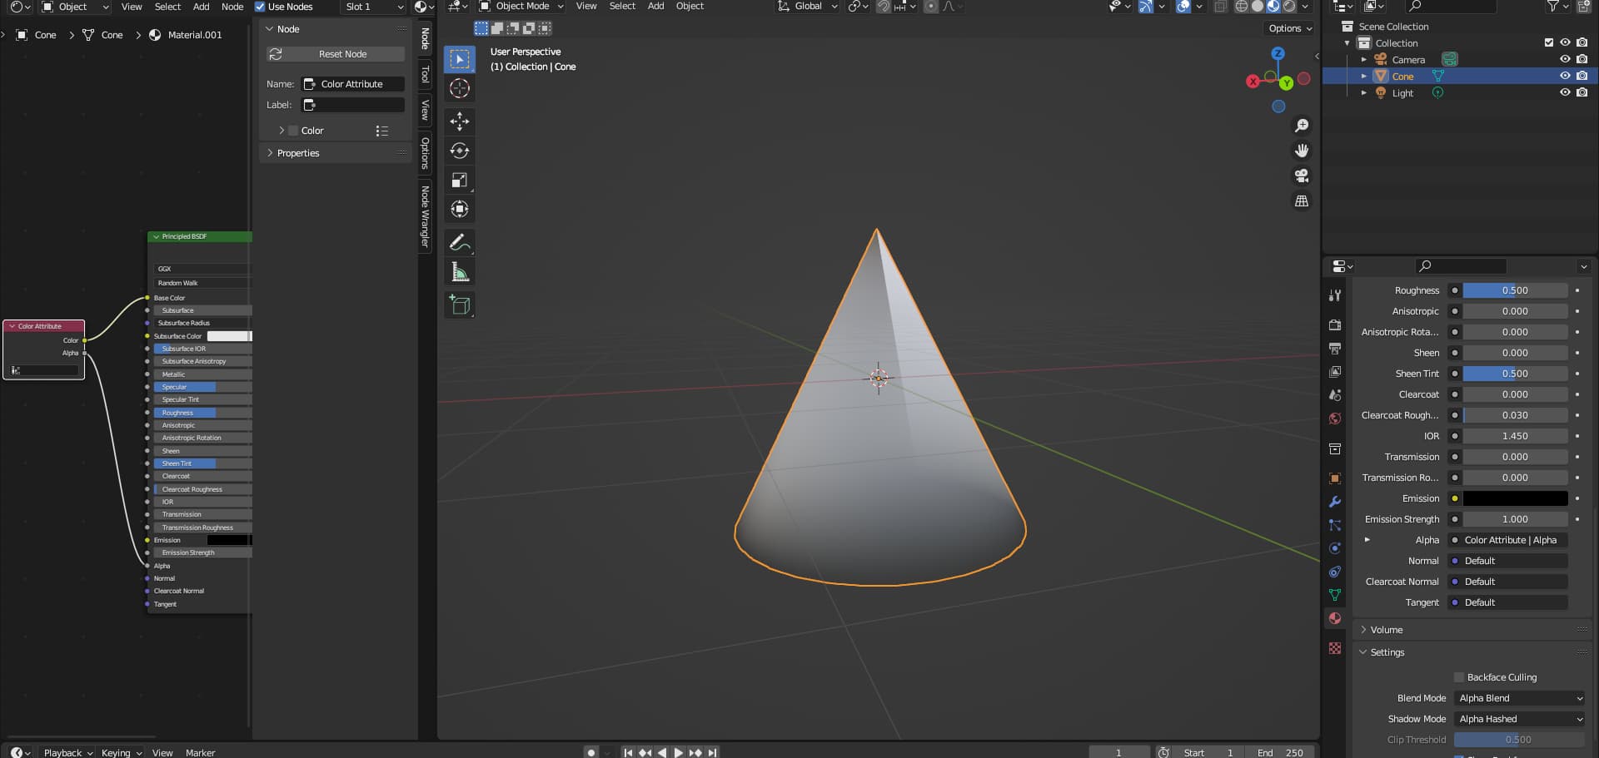This screenshot has height=758, width=1599.
Task: Expand the Camera item in the outliner
Action: (1364, 59)
